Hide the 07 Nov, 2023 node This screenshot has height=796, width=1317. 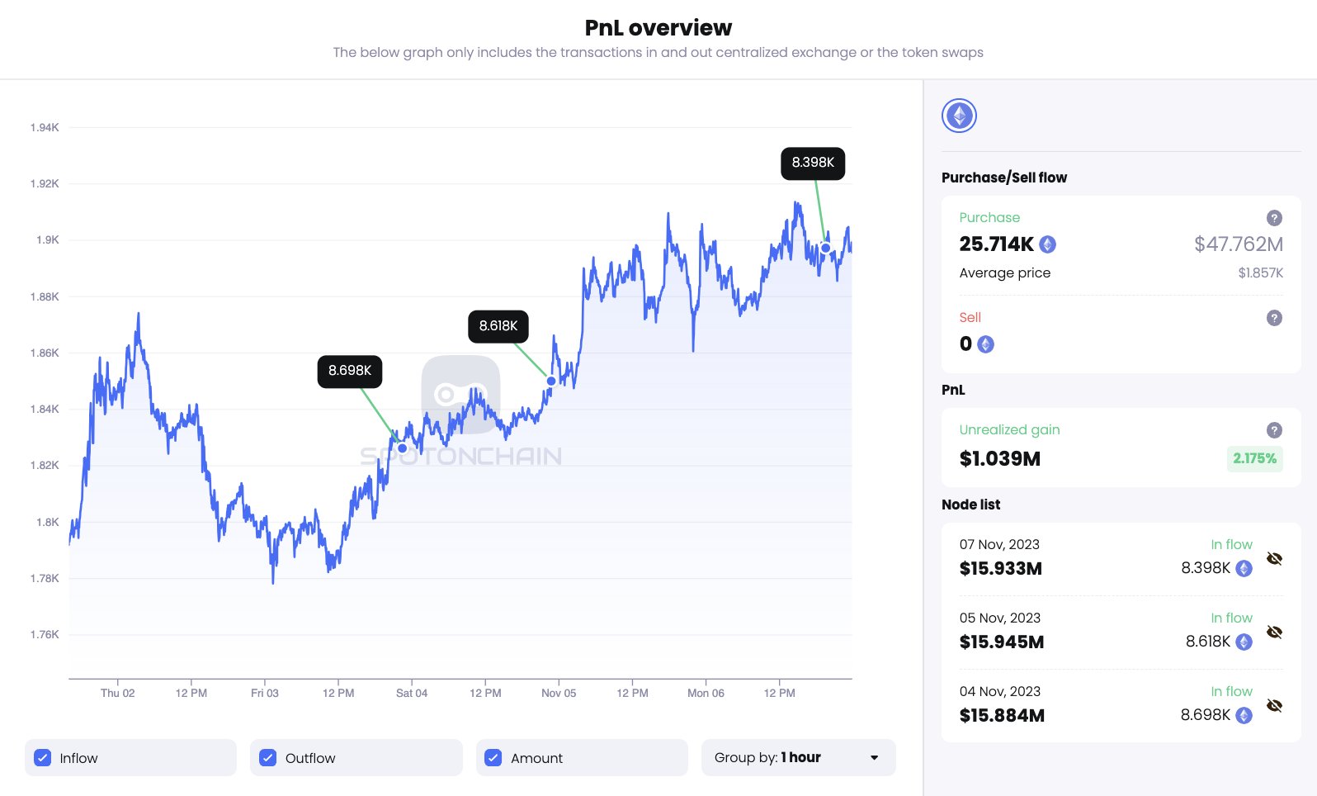coord(1274,559)
